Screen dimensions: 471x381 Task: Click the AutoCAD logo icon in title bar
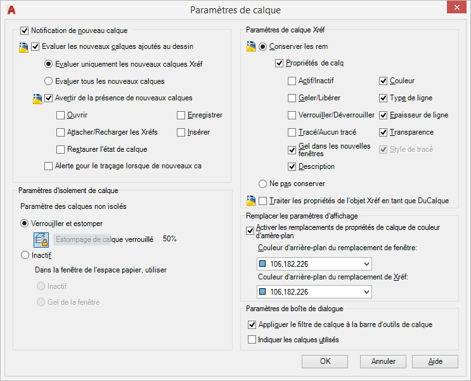[x=10, y=10]
